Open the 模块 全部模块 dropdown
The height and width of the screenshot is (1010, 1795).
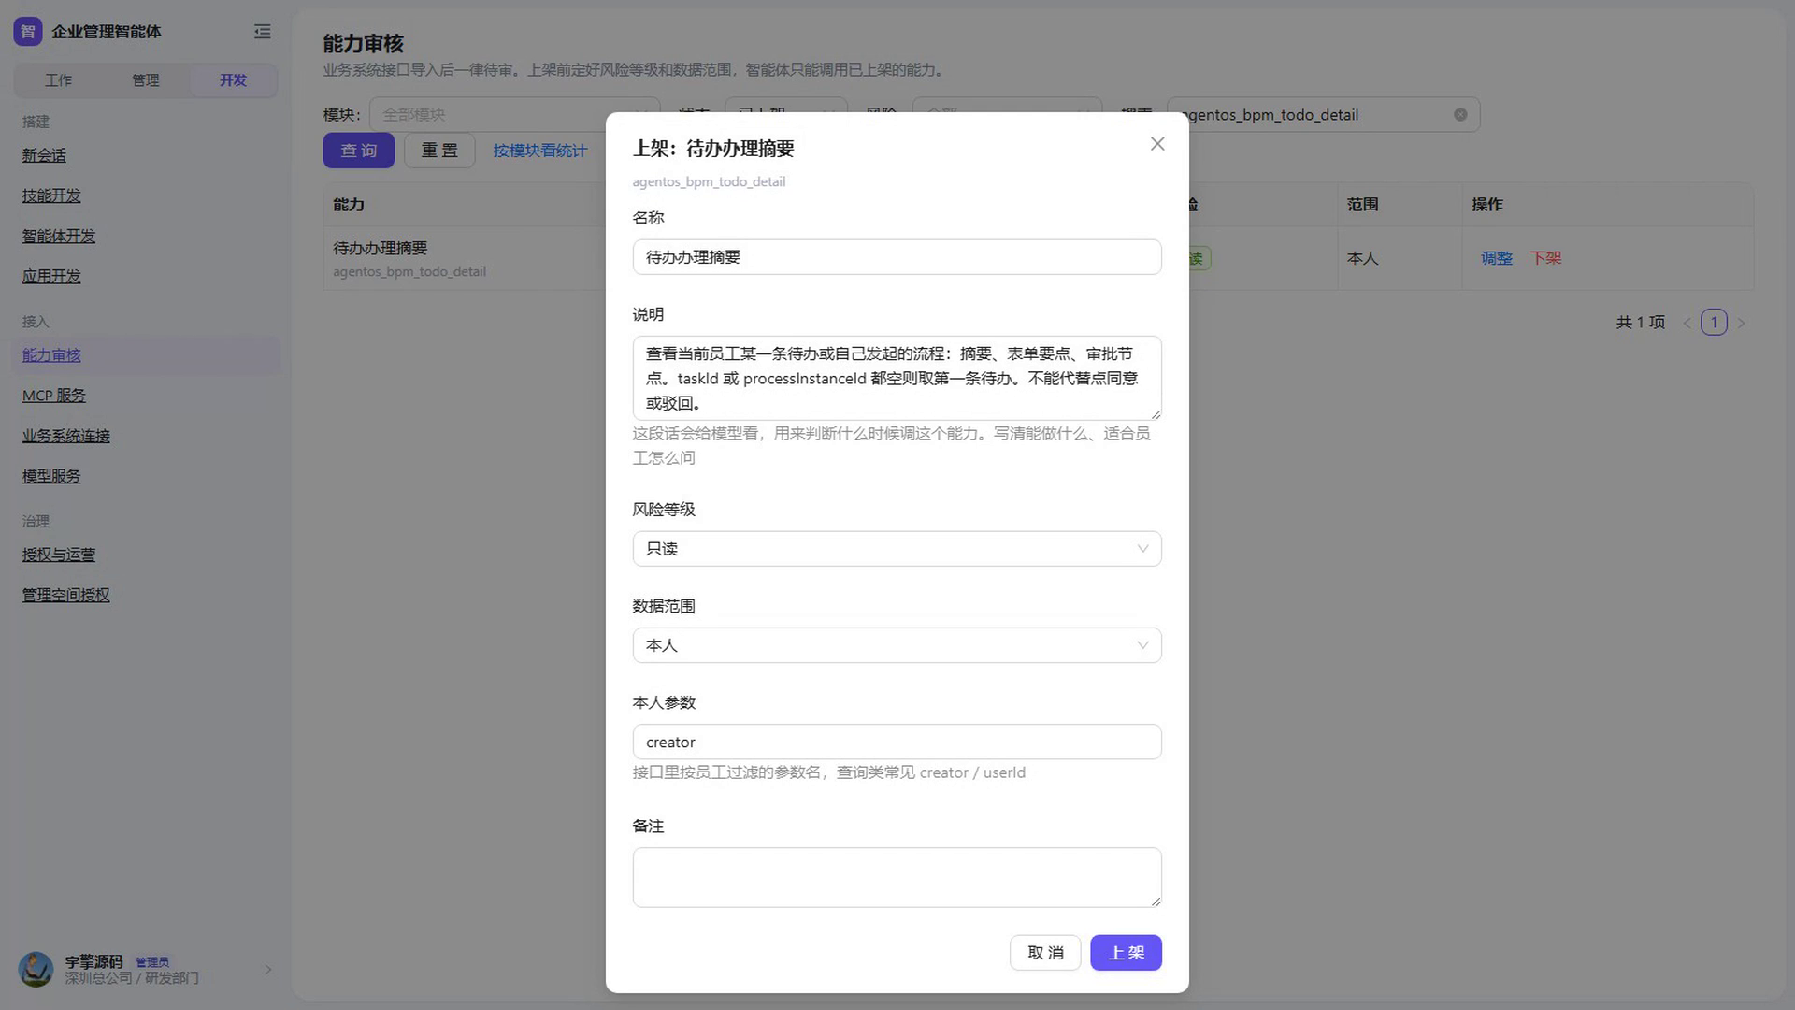514,115
